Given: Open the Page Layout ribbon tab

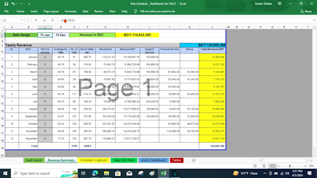Looking at the screenshot, I should (51, 11).
